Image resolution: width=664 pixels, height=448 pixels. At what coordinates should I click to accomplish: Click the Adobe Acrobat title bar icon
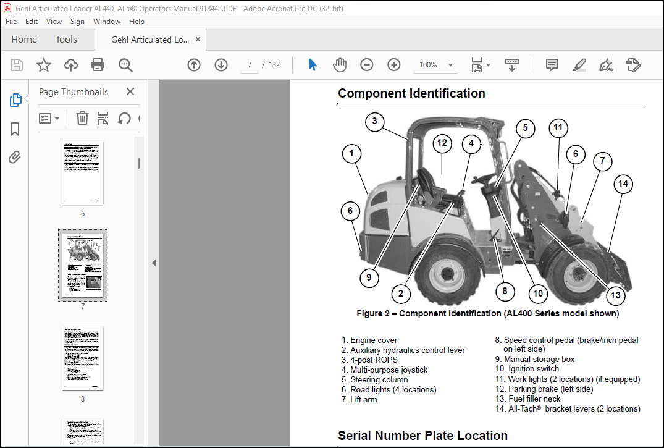tap(7, 8)
